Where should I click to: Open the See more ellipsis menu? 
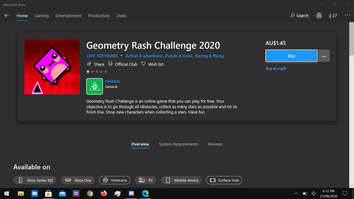(347, 15)
